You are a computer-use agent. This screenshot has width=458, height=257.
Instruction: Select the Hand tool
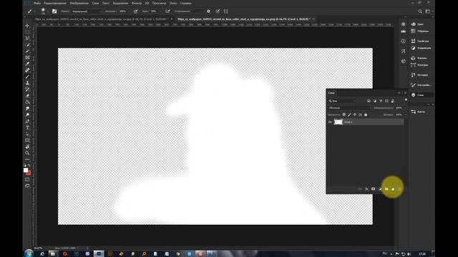tap(27, 146)
